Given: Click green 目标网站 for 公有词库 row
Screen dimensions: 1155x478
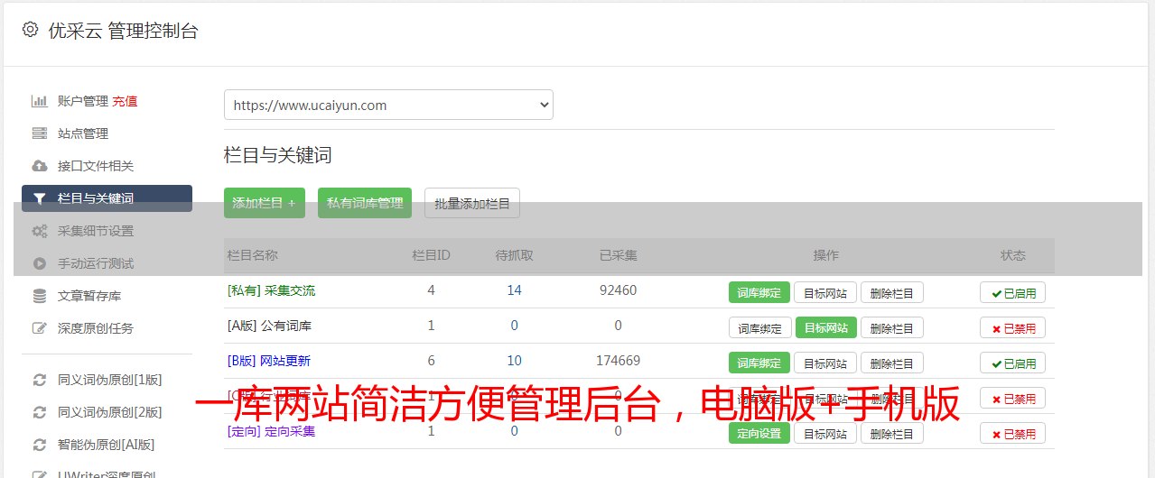Looking at the screenshot, I should (826, 327).
